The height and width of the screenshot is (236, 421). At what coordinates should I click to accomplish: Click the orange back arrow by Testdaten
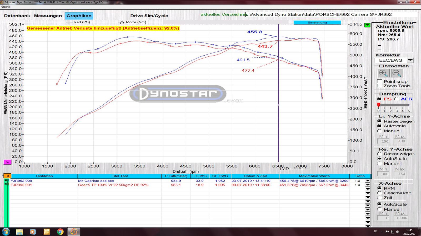click(x=7, y=176)
